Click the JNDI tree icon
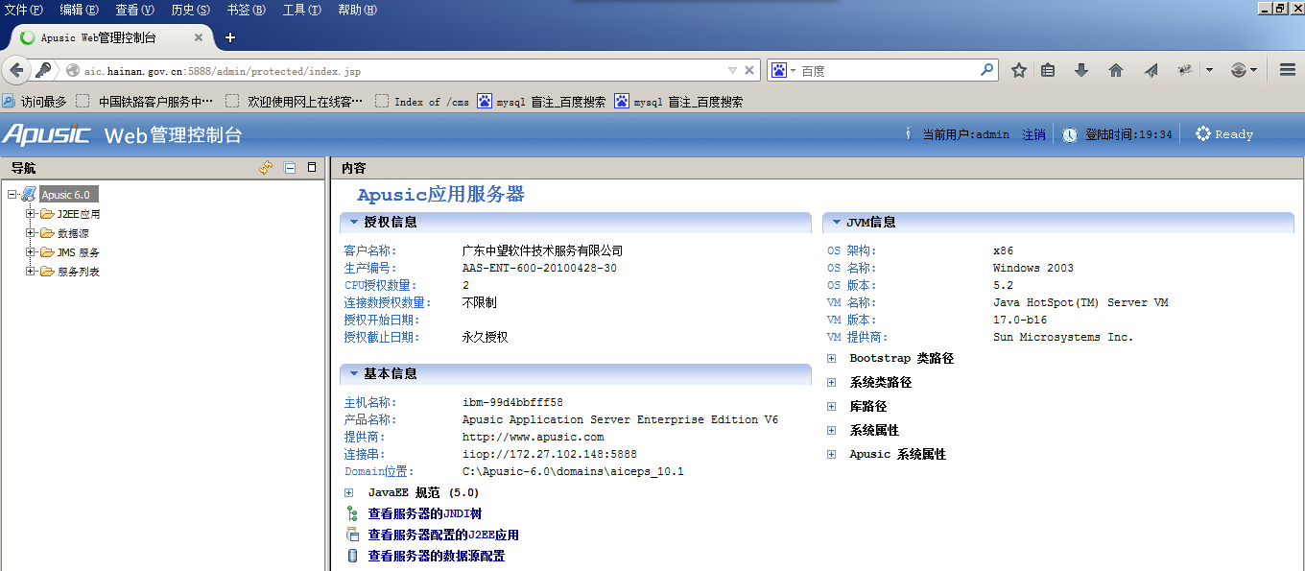This screenshot has width=1305, height=571. [351, 514]
